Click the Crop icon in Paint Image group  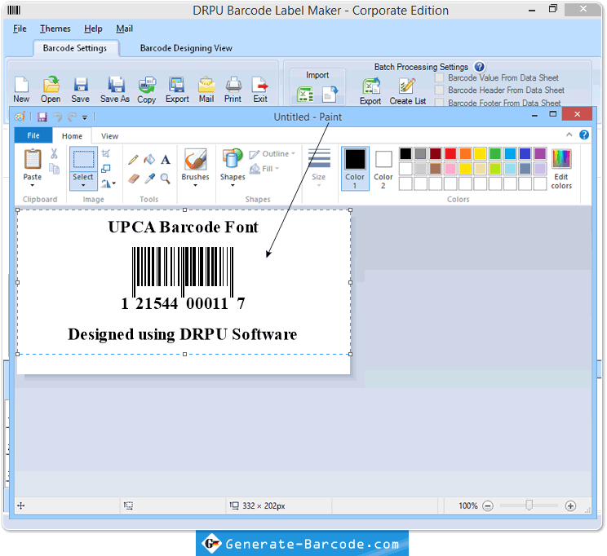click(105, 153)
